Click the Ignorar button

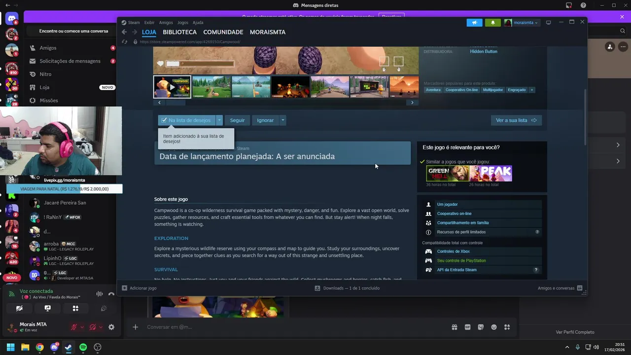(265, 120)
